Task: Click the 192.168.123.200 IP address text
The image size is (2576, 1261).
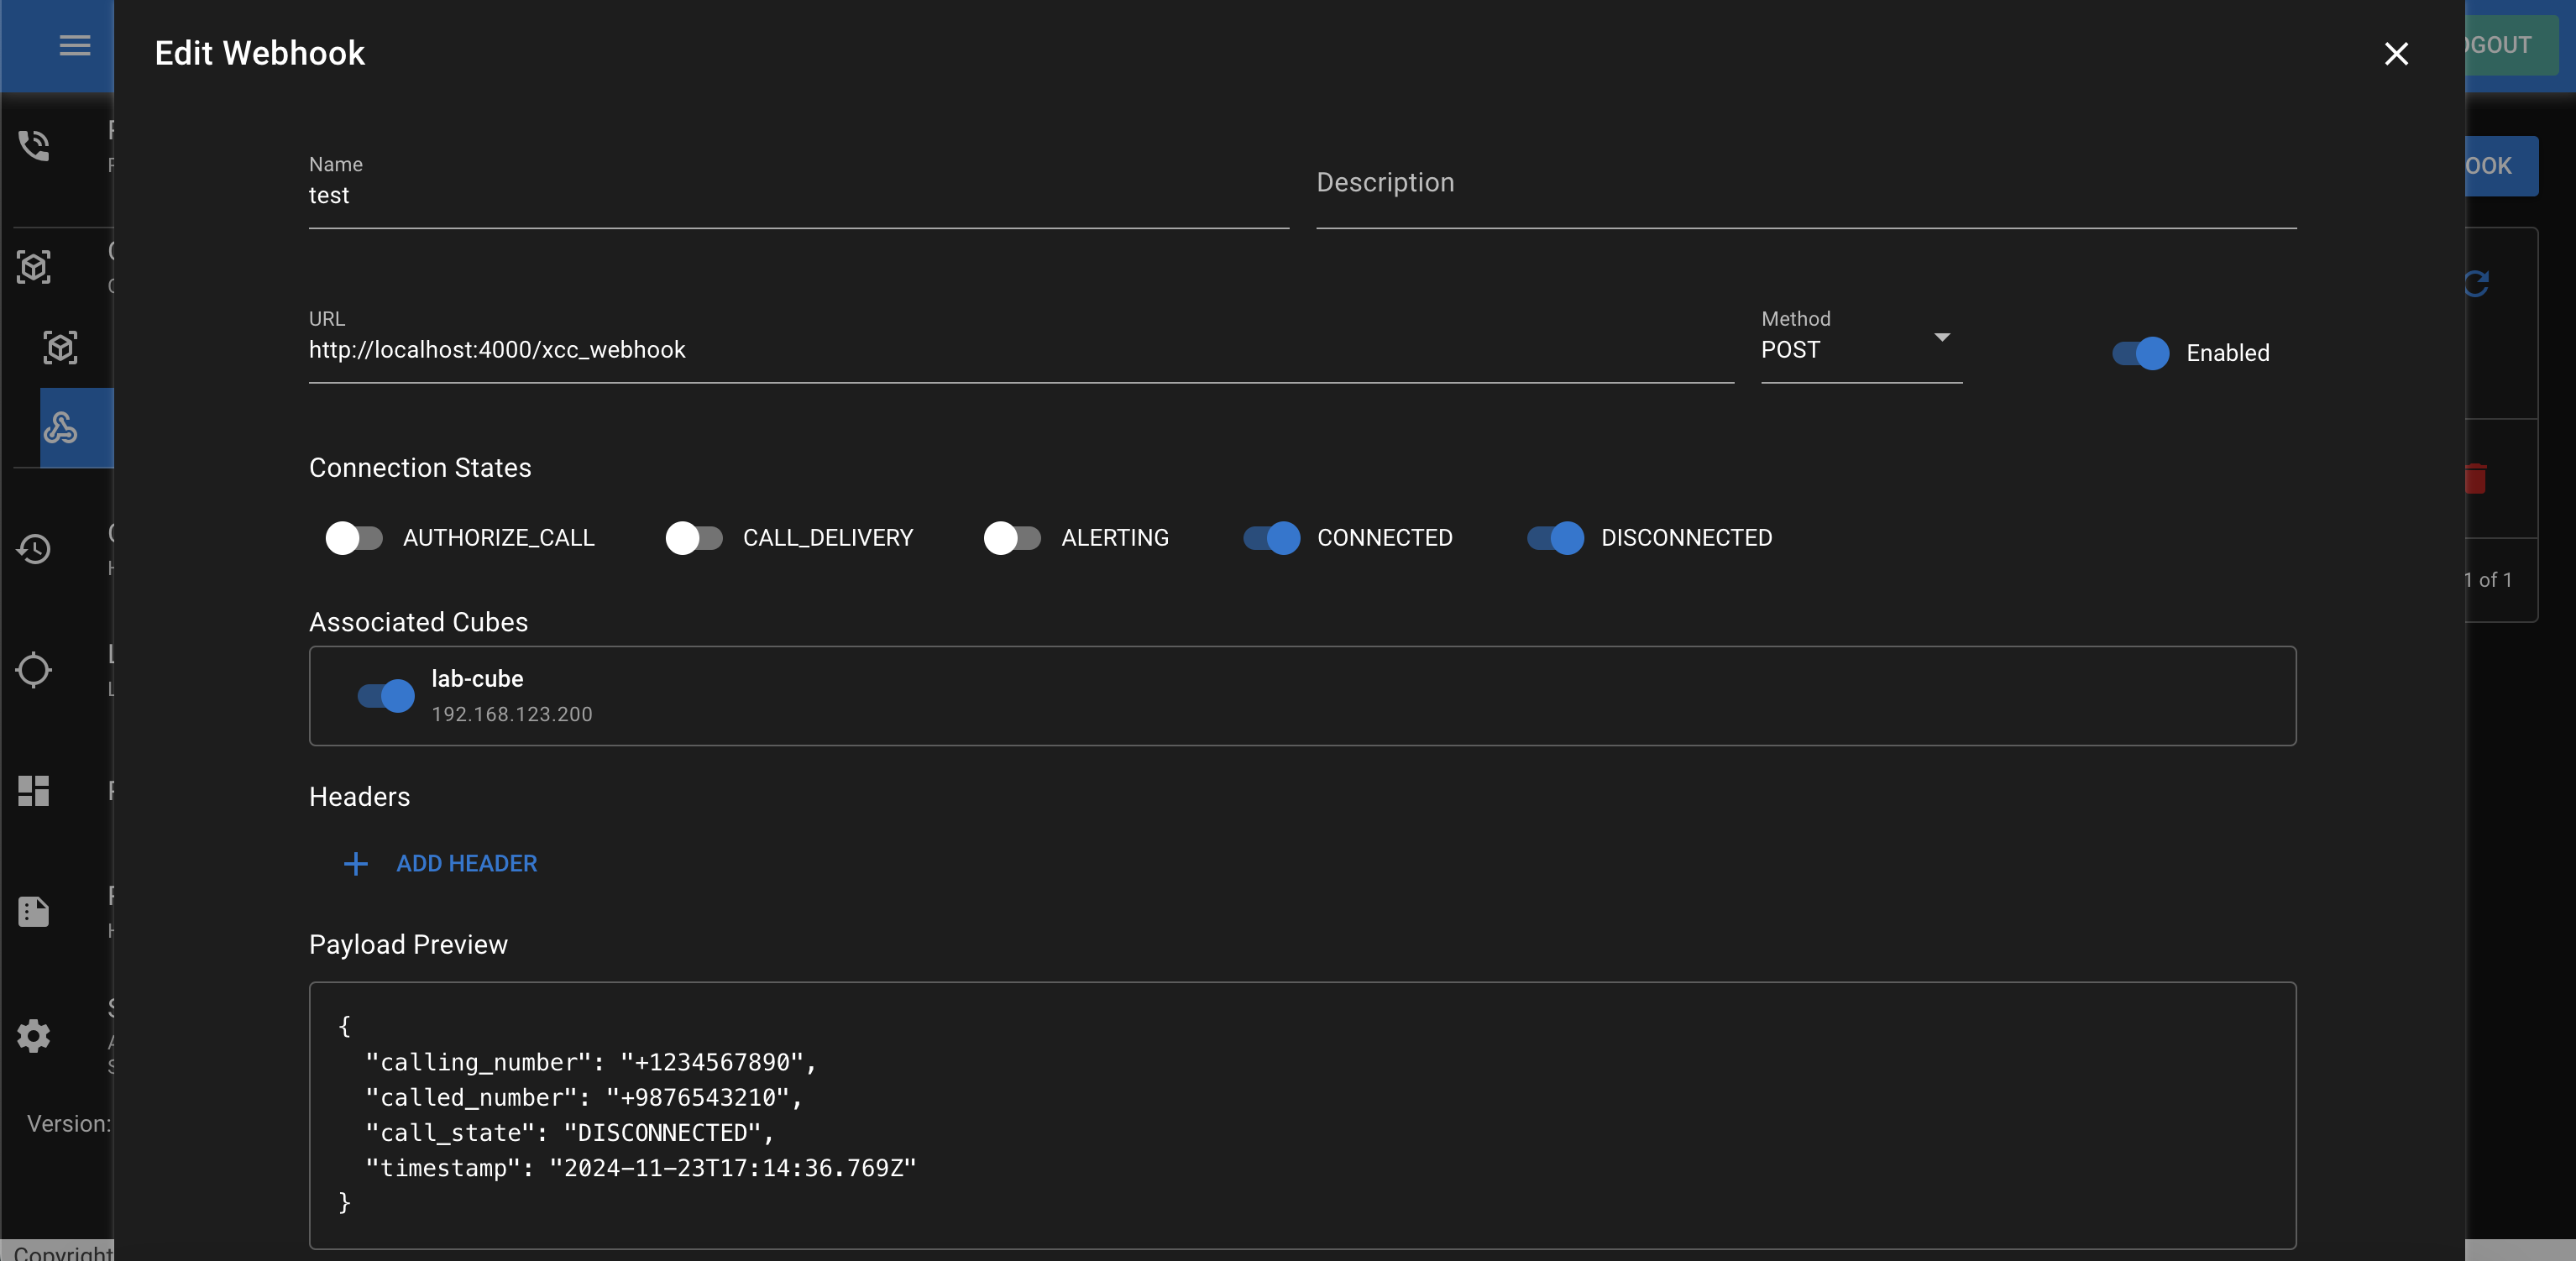Action: pyautogui.click(x=512, y=714)
